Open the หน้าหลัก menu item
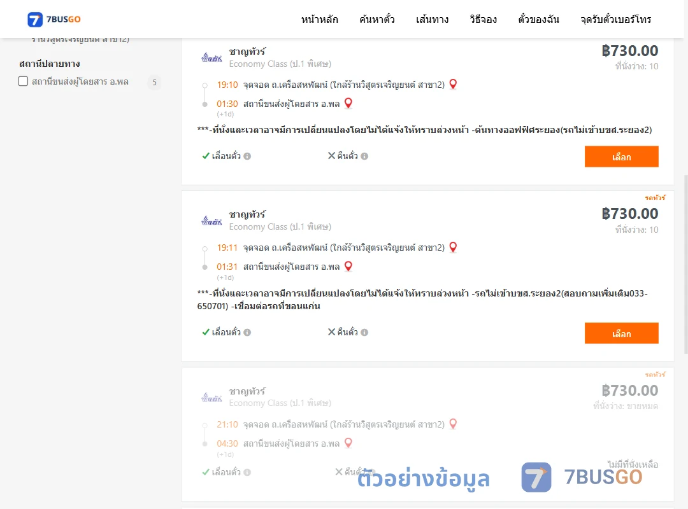 pos(319,19)
